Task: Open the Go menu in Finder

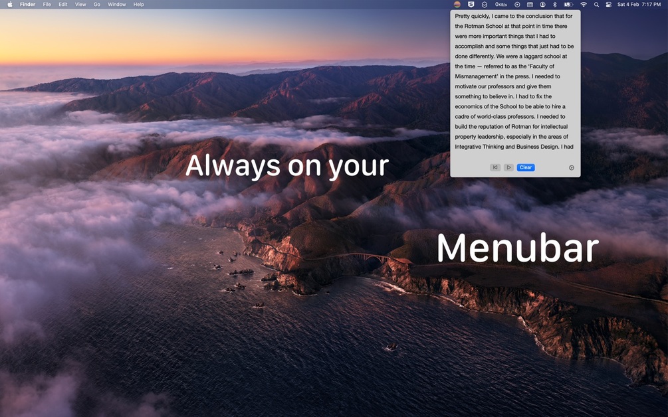Action: tap(97, 4)
